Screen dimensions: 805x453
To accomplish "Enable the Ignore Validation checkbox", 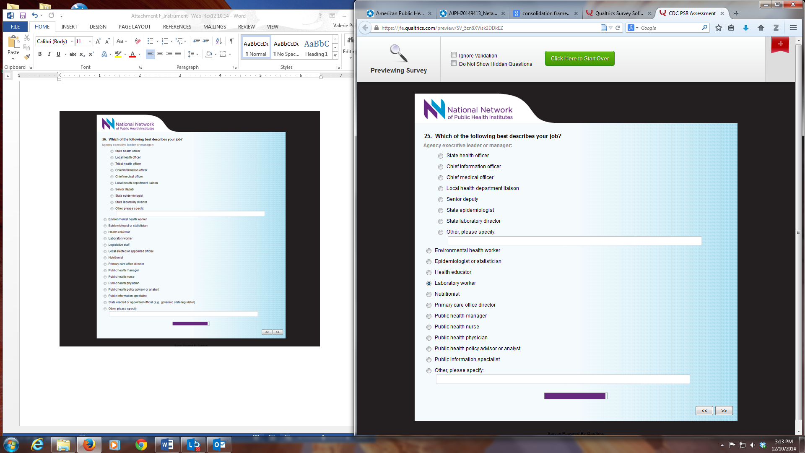I will (454, 55).
